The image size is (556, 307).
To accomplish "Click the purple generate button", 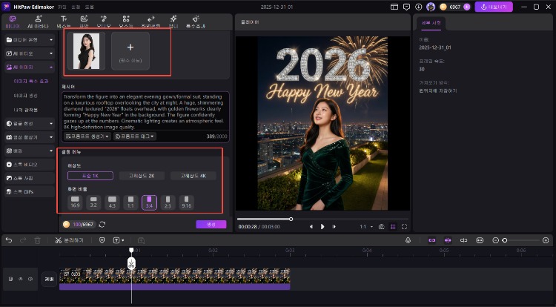I will (211, 225).
